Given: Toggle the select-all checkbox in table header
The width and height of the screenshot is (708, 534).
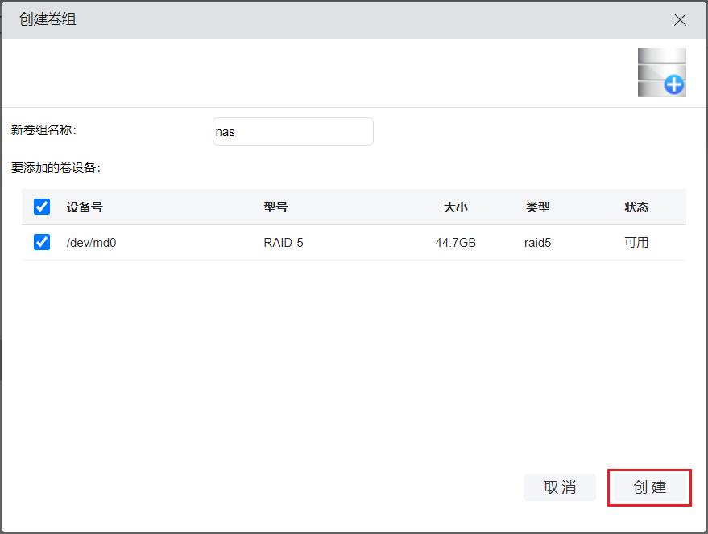Looking at the screenshot, I should pos(42,207).
